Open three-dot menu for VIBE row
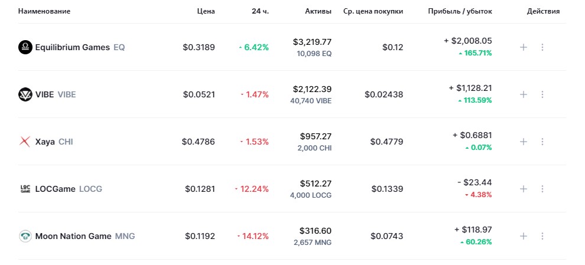585x265 pixels. tap(542, 94)
